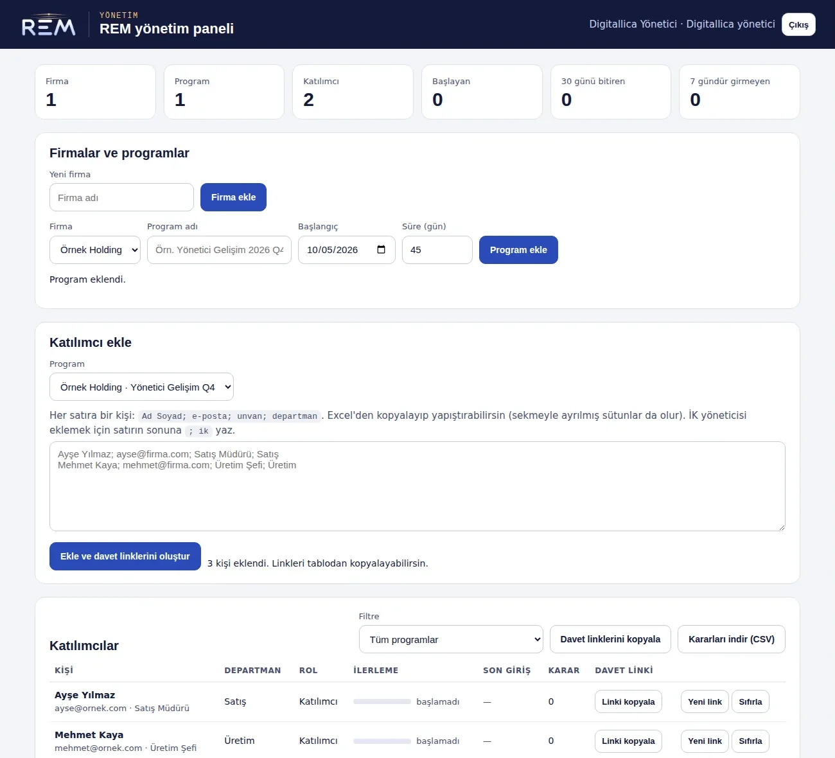Click the Firma stat card

coord(95,92)
